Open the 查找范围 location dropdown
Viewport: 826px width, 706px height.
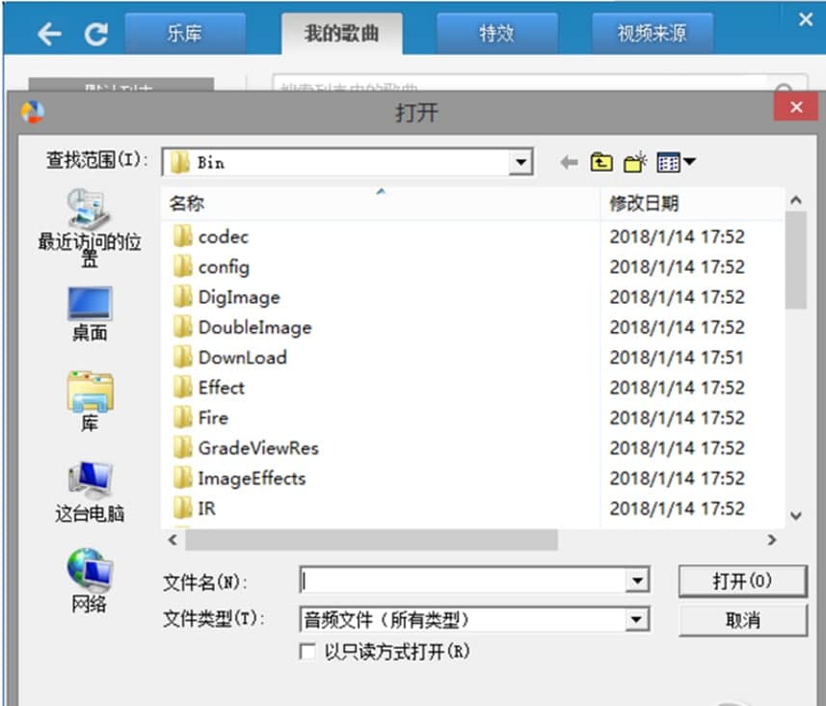point(520,161)
